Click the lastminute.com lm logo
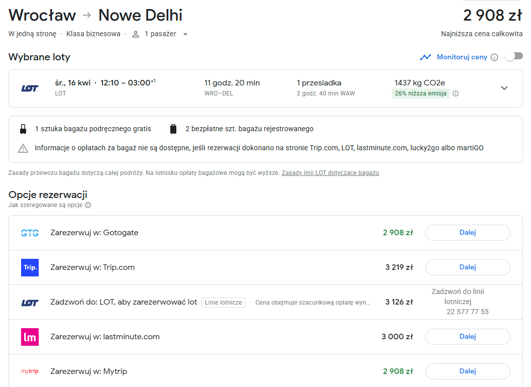The height and width of the screenshot is (387, 531). pyautogui.click(x=30, y=337)
